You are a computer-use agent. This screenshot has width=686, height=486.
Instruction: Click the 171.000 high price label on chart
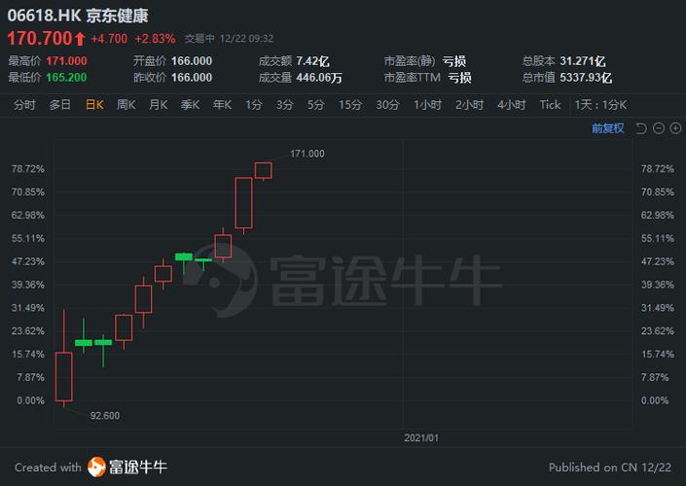(307, 154)
